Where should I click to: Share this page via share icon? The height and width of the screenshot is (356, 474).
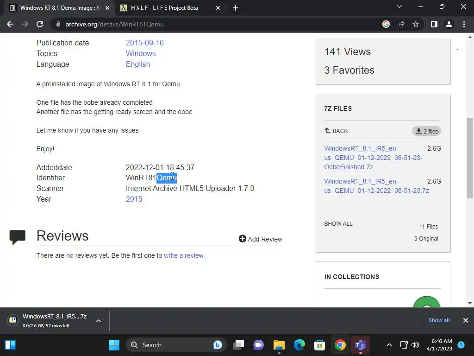click(401, 24)
